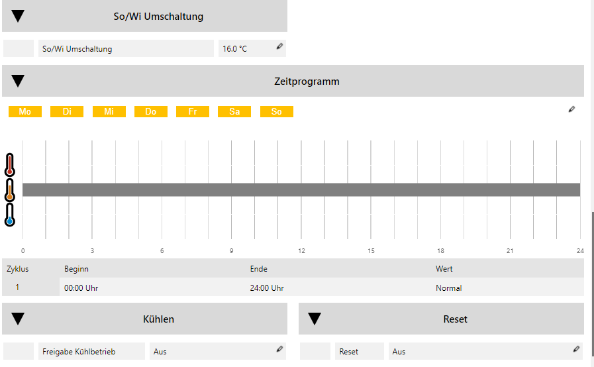Click the orange normal thermometer icon
Image resolution: width=594 pixels, height=367 pixels.
[x=9, y=190]
